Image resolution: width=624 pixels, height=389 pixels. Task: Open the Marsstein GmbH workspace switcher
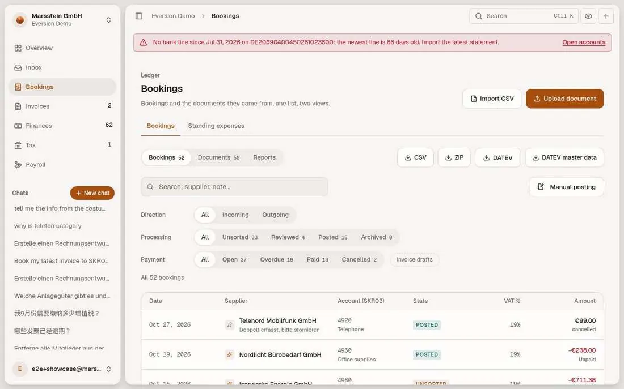[62, 19]
